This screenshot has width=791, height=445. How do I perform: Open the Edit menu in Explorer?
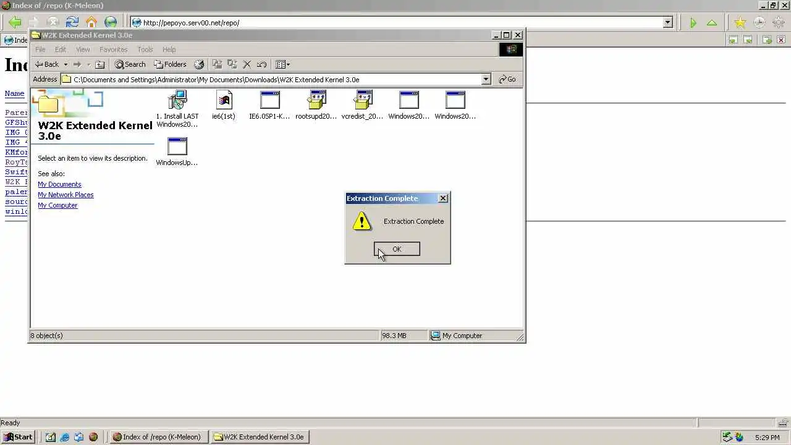(x=61, y=49)
